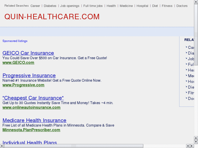Image resolution: width=198 pixels, height=148 pixels.
Task: Click the arrow bullet beside sidebar Die item
Action: point(186,87)
